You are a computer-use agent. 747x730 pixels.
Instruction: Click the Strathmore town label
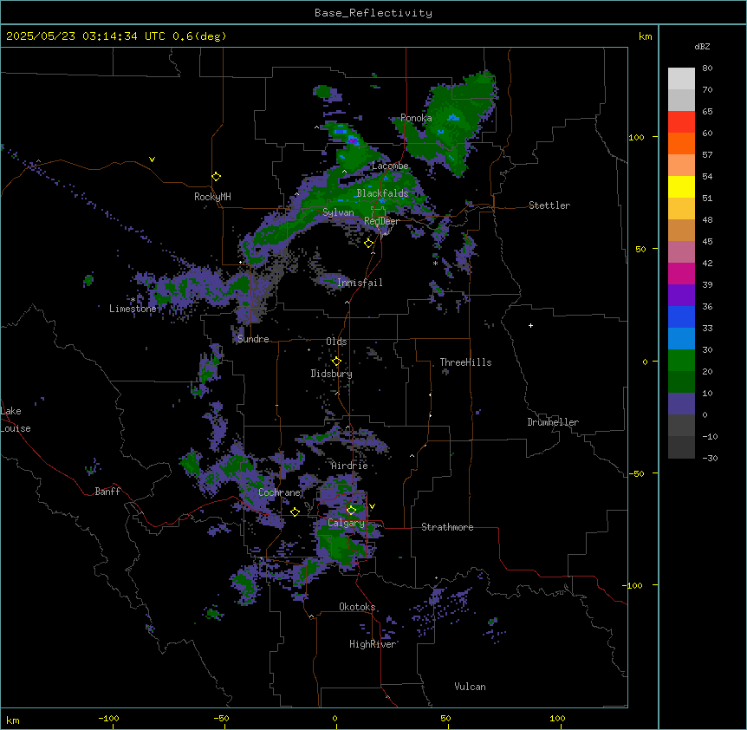point(447,527)
